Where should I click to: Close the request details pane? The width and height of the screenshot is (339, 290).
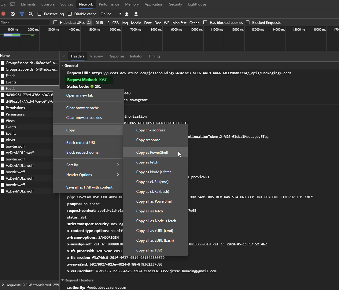coord(64,56)
